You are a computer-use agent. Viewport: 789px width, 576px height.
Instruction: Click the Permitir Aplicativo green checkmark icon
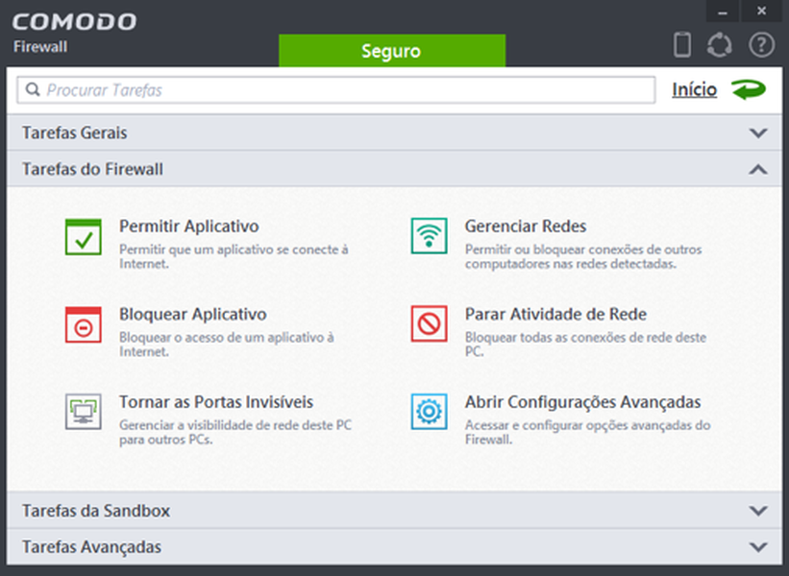point(83,237)
